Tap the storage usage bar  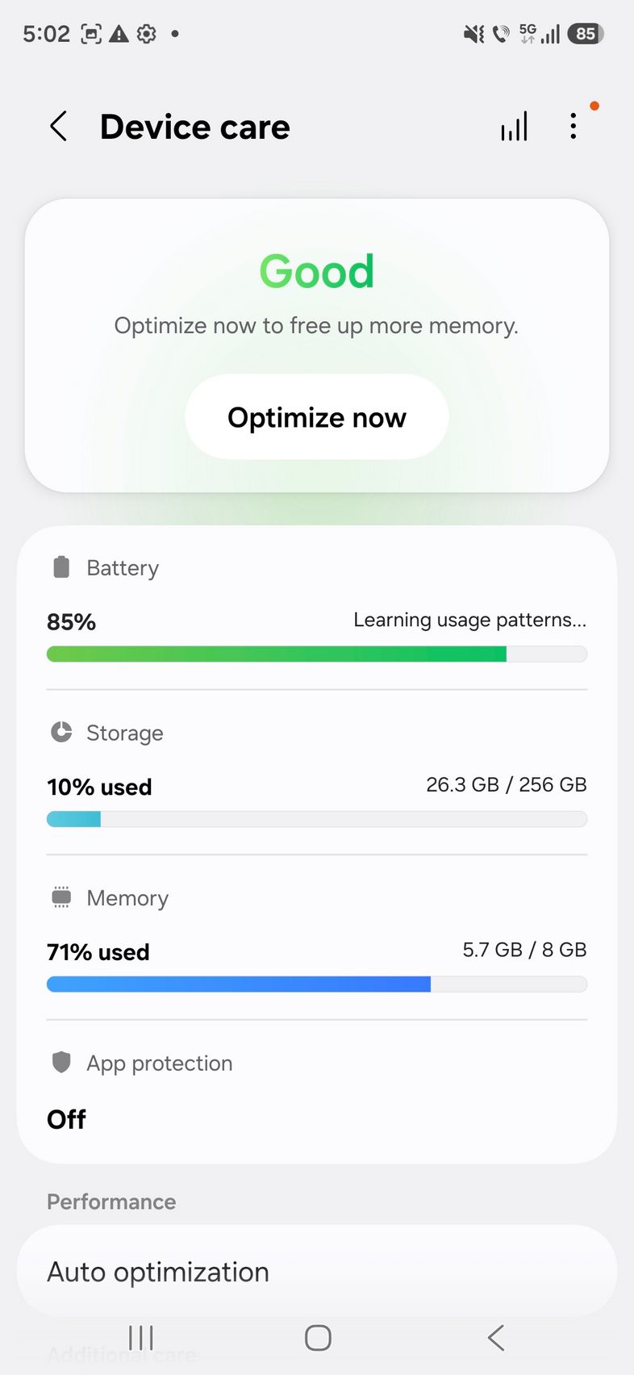pyautogui.click(x=316, y=819)
